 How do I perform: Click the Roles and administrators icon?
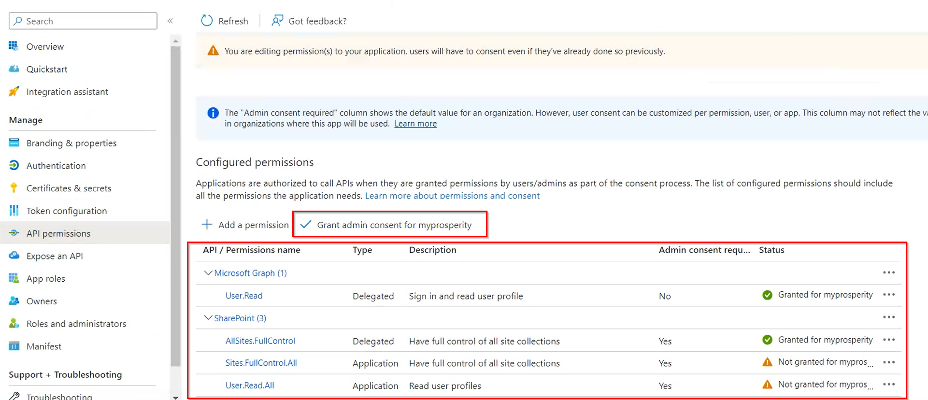tap(14, 323)
